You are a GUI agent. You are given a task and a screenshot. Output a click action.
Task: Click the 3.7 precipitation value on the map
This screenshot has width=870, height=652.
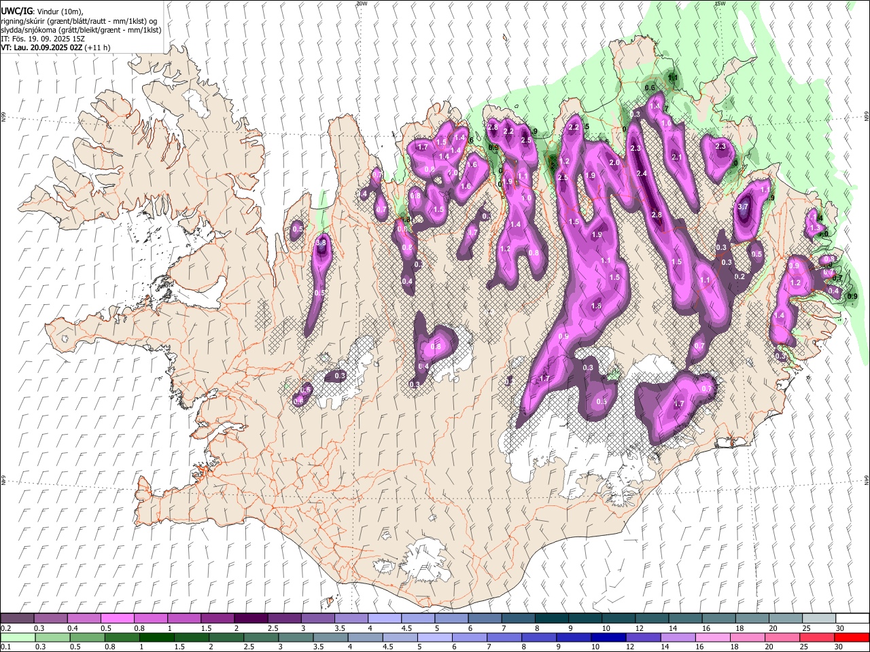pos(743,207)
